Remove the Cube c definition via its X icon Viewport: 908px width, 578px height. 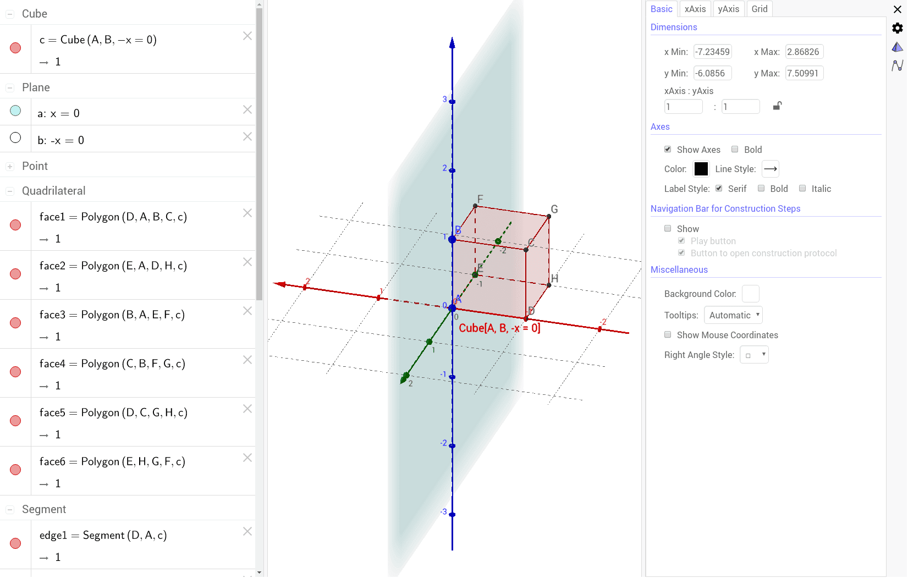(247, 35)
